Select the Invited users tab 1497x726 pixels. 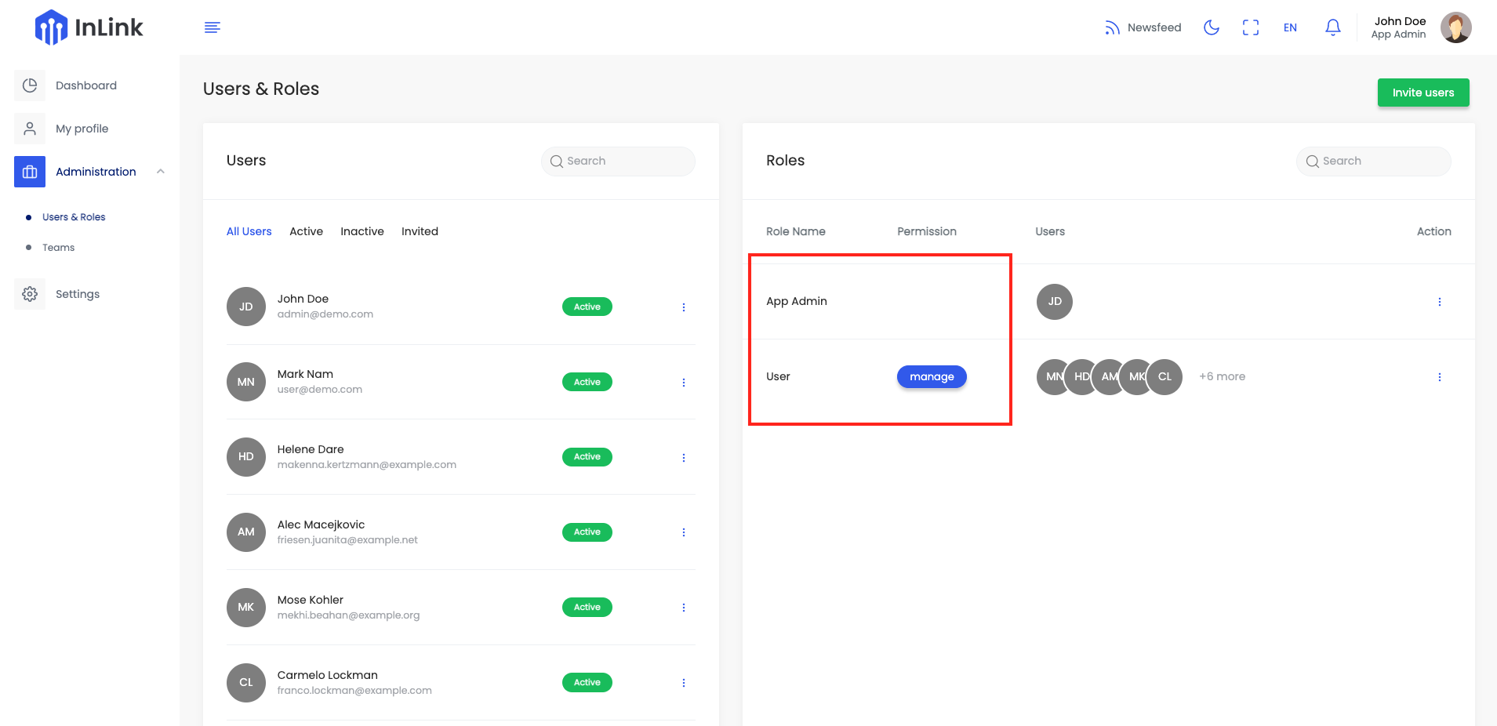pyautogui.click(x=420, y=231)
